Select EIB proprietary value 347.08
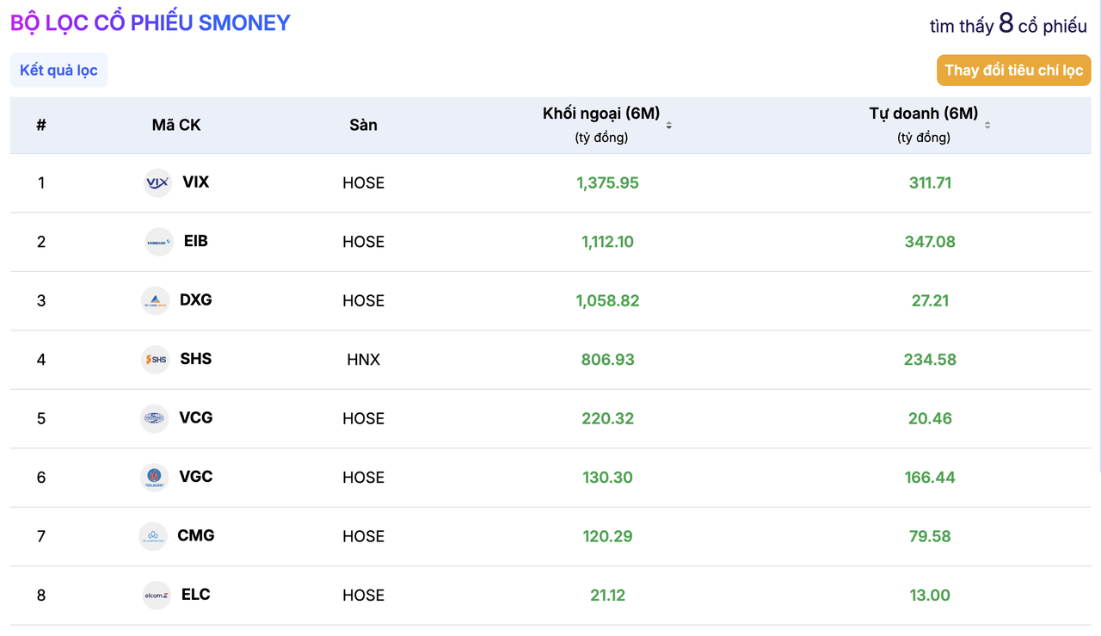The width and height of the screenshot is (1101, 636). [x=930, y=242]
